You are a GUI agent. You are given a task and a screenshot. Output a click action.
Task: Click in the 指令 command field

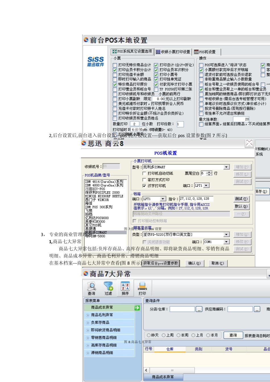pos(196,199)
